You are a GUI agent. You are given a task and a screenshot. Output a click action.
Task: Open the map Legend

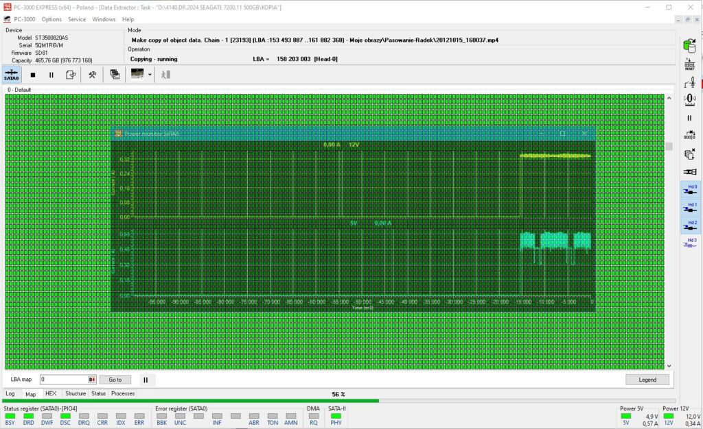click(647, 380)
